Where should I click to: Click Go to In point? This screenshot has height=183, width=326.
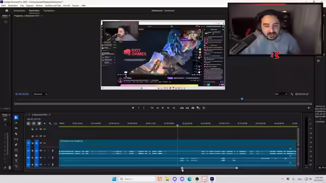[x=152, y=108]
